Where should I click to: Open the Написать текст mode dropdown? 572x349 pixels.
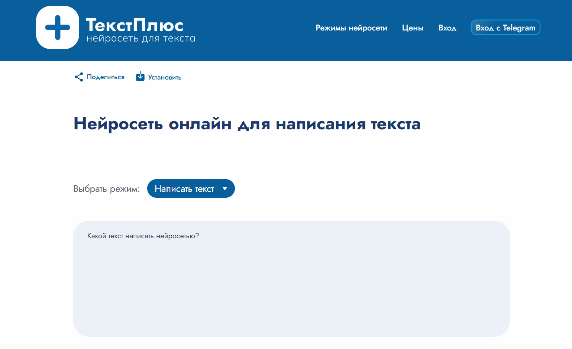tap(191, 188)
